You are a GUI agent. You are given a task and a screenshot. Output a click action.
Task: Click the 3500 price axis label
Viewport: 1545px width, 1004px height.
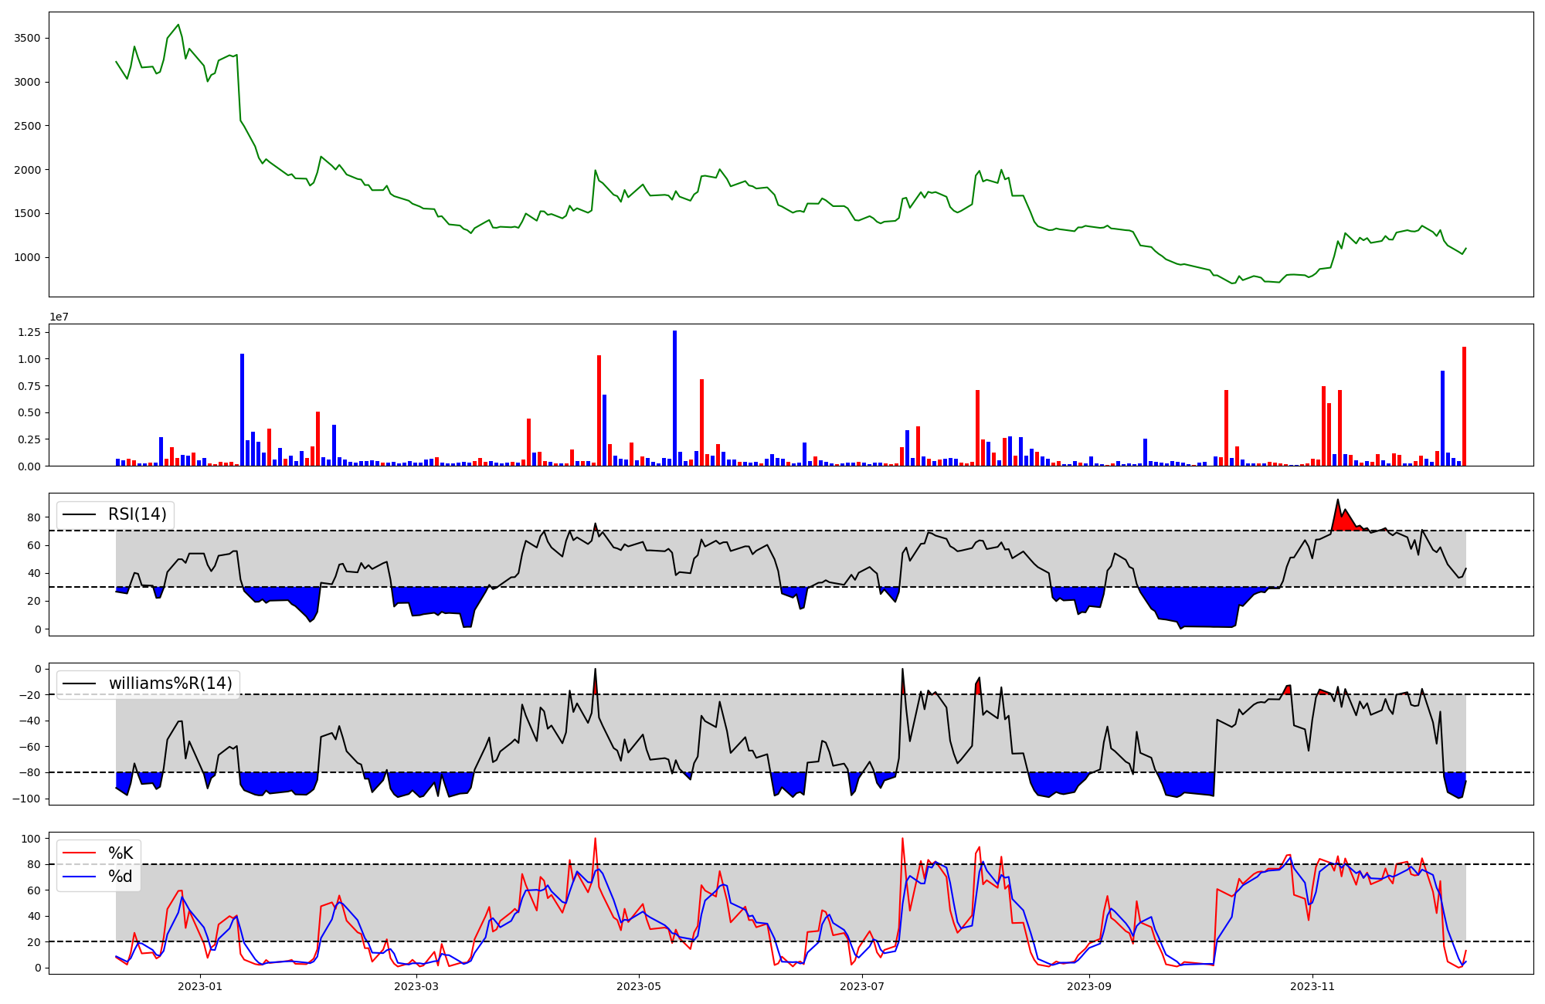click(28, 39)
